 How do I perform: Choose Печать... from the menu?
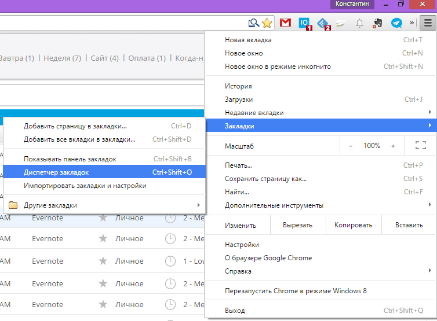click(x=321, y=165)
